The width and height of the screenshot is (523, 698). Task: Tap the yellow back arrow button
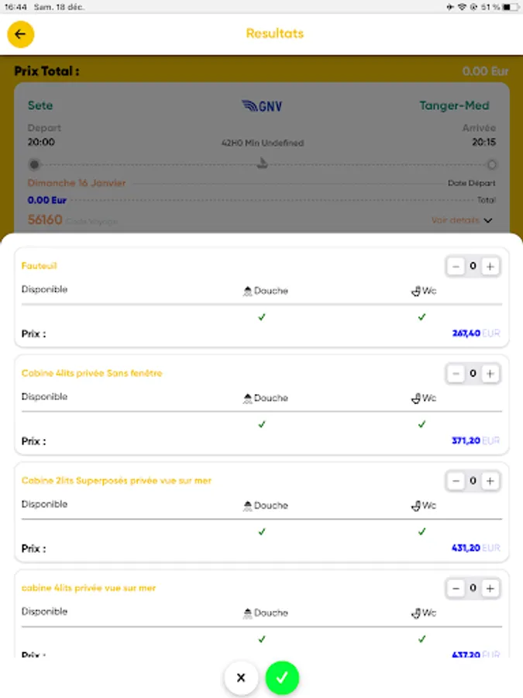point(21,34)
